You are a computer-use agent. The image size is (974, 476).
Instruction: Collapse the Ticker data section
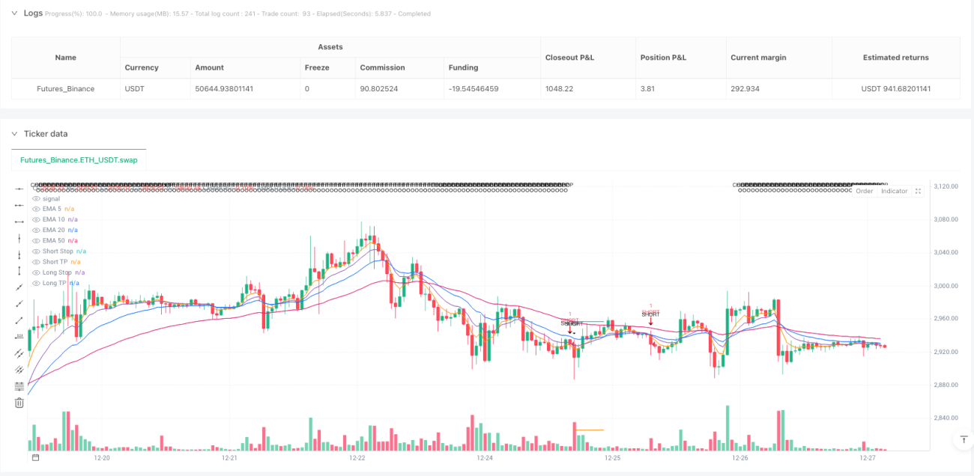click(14, 134)
